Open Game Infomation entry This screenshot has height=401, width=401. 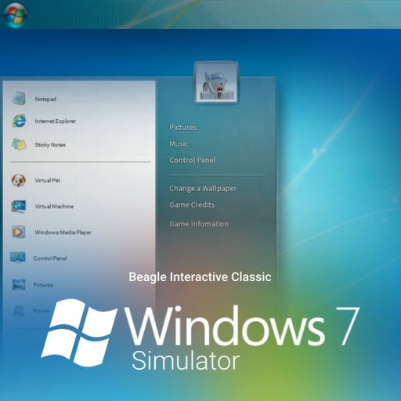(x=199, y=224)
